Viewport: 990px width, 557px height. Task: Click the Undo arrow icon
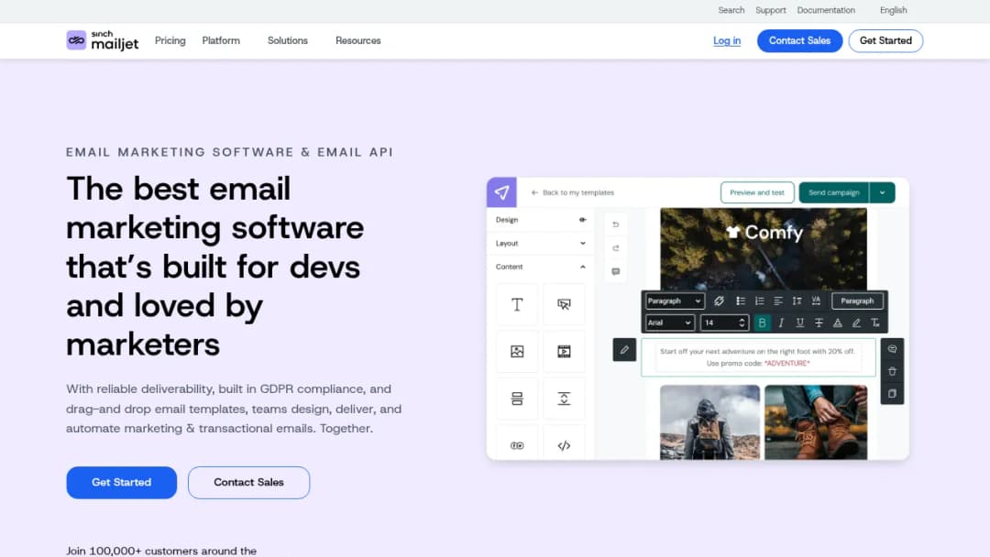click(616, 224)
